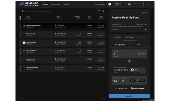Star the Passive BlueChip Fund as favorite
The height and width of the screenshot is (104, 171).
(51, 25)
